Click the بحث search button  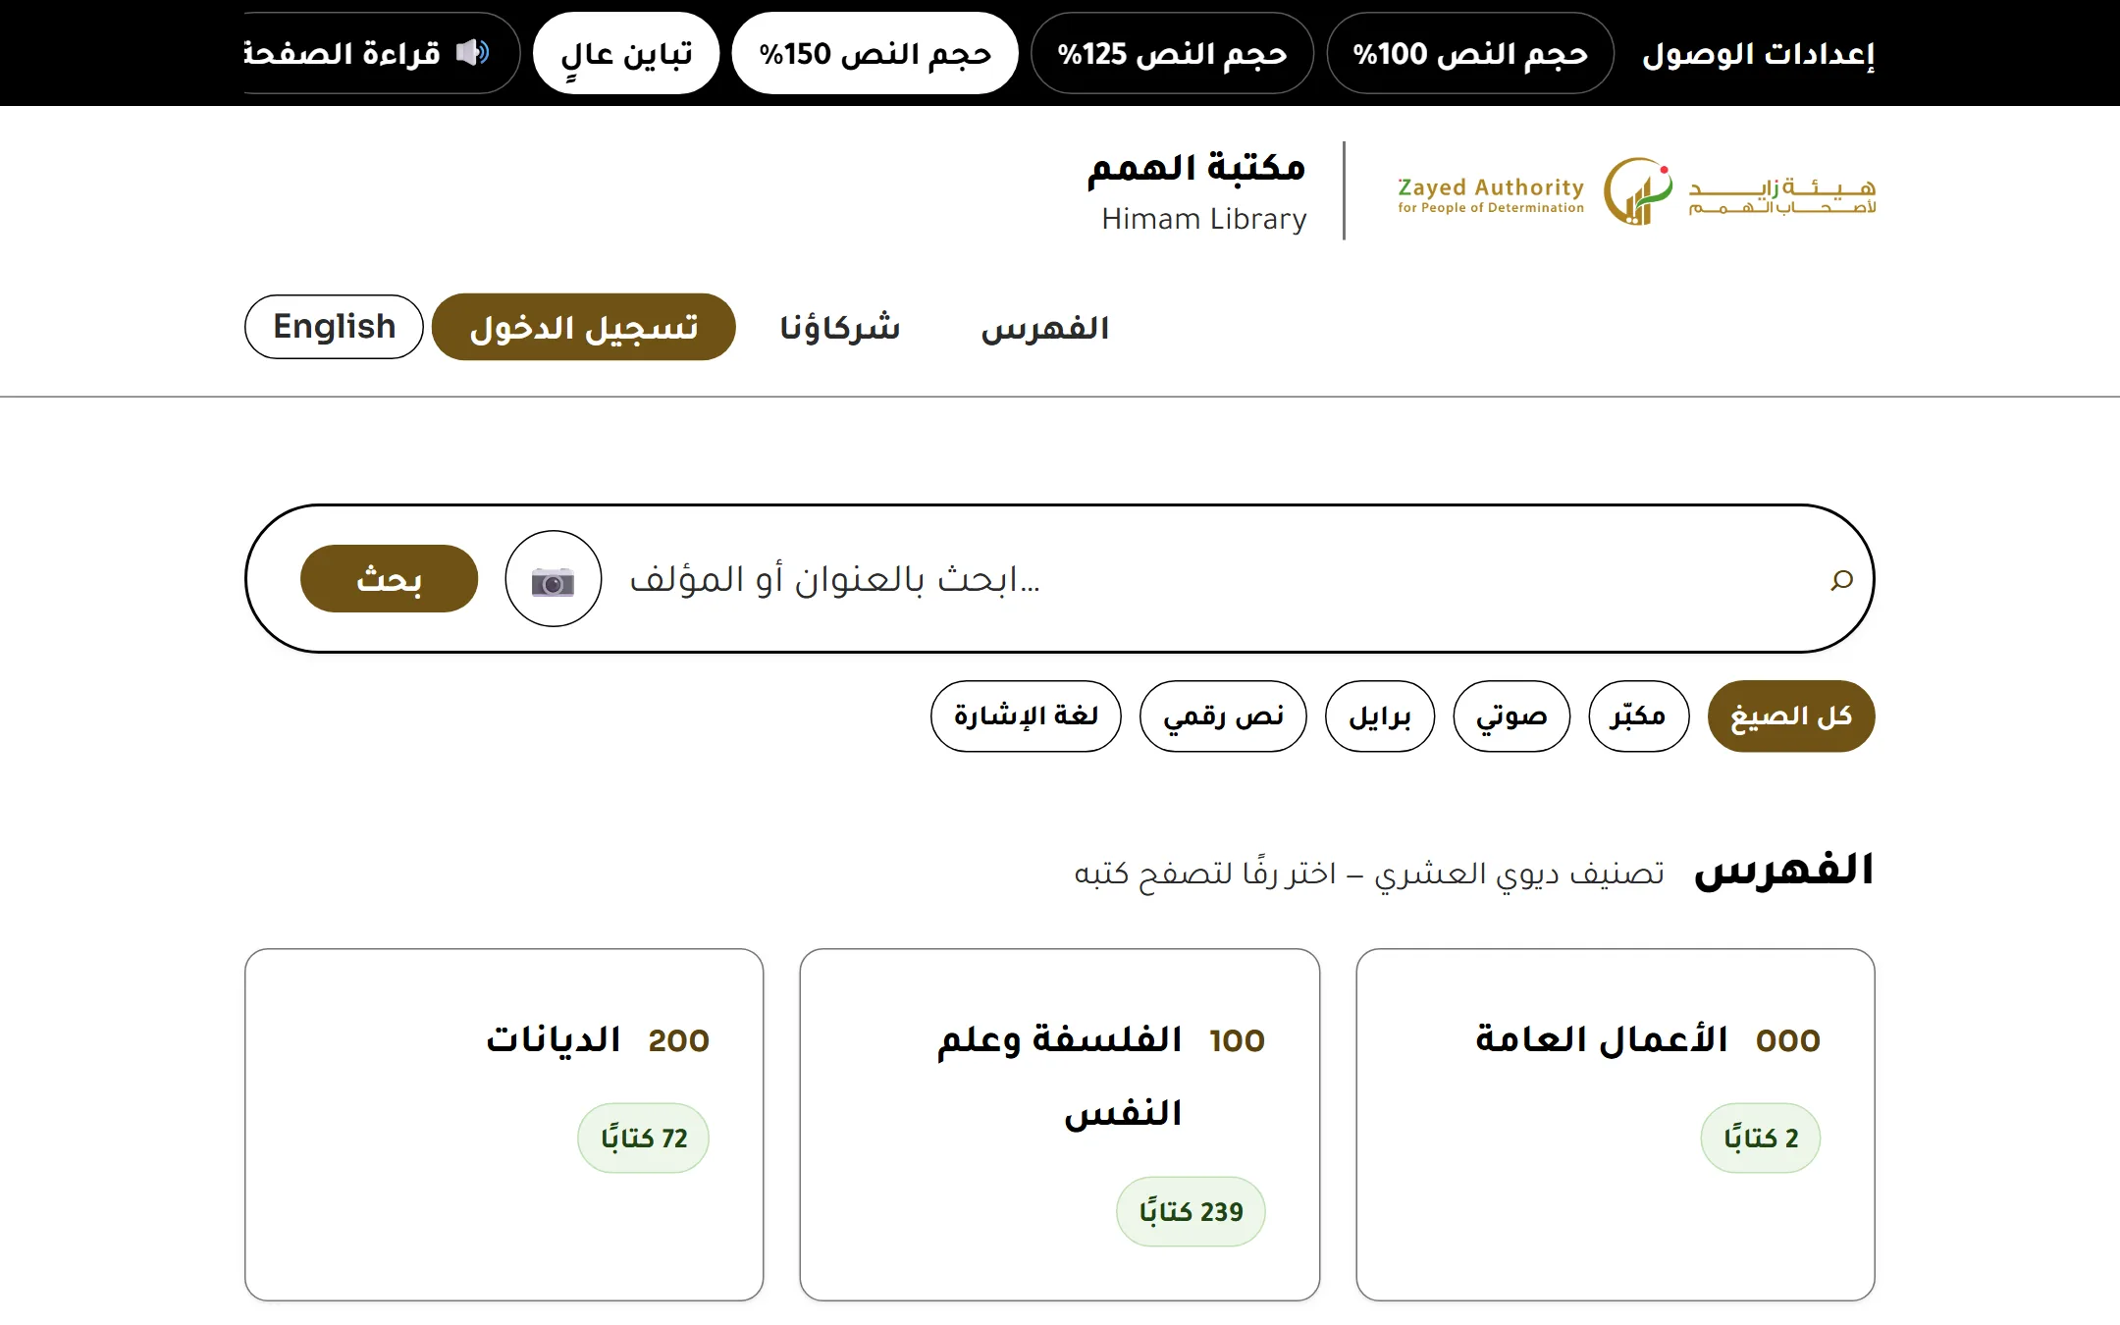tap(389, 579)
